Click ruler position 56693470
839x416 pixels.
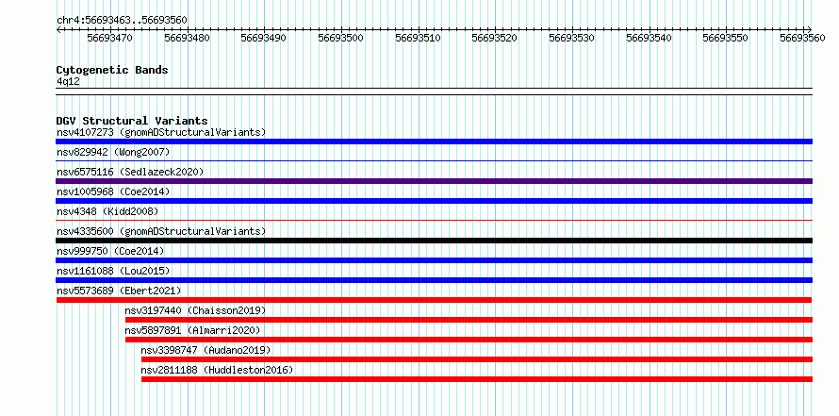point(109,38)
